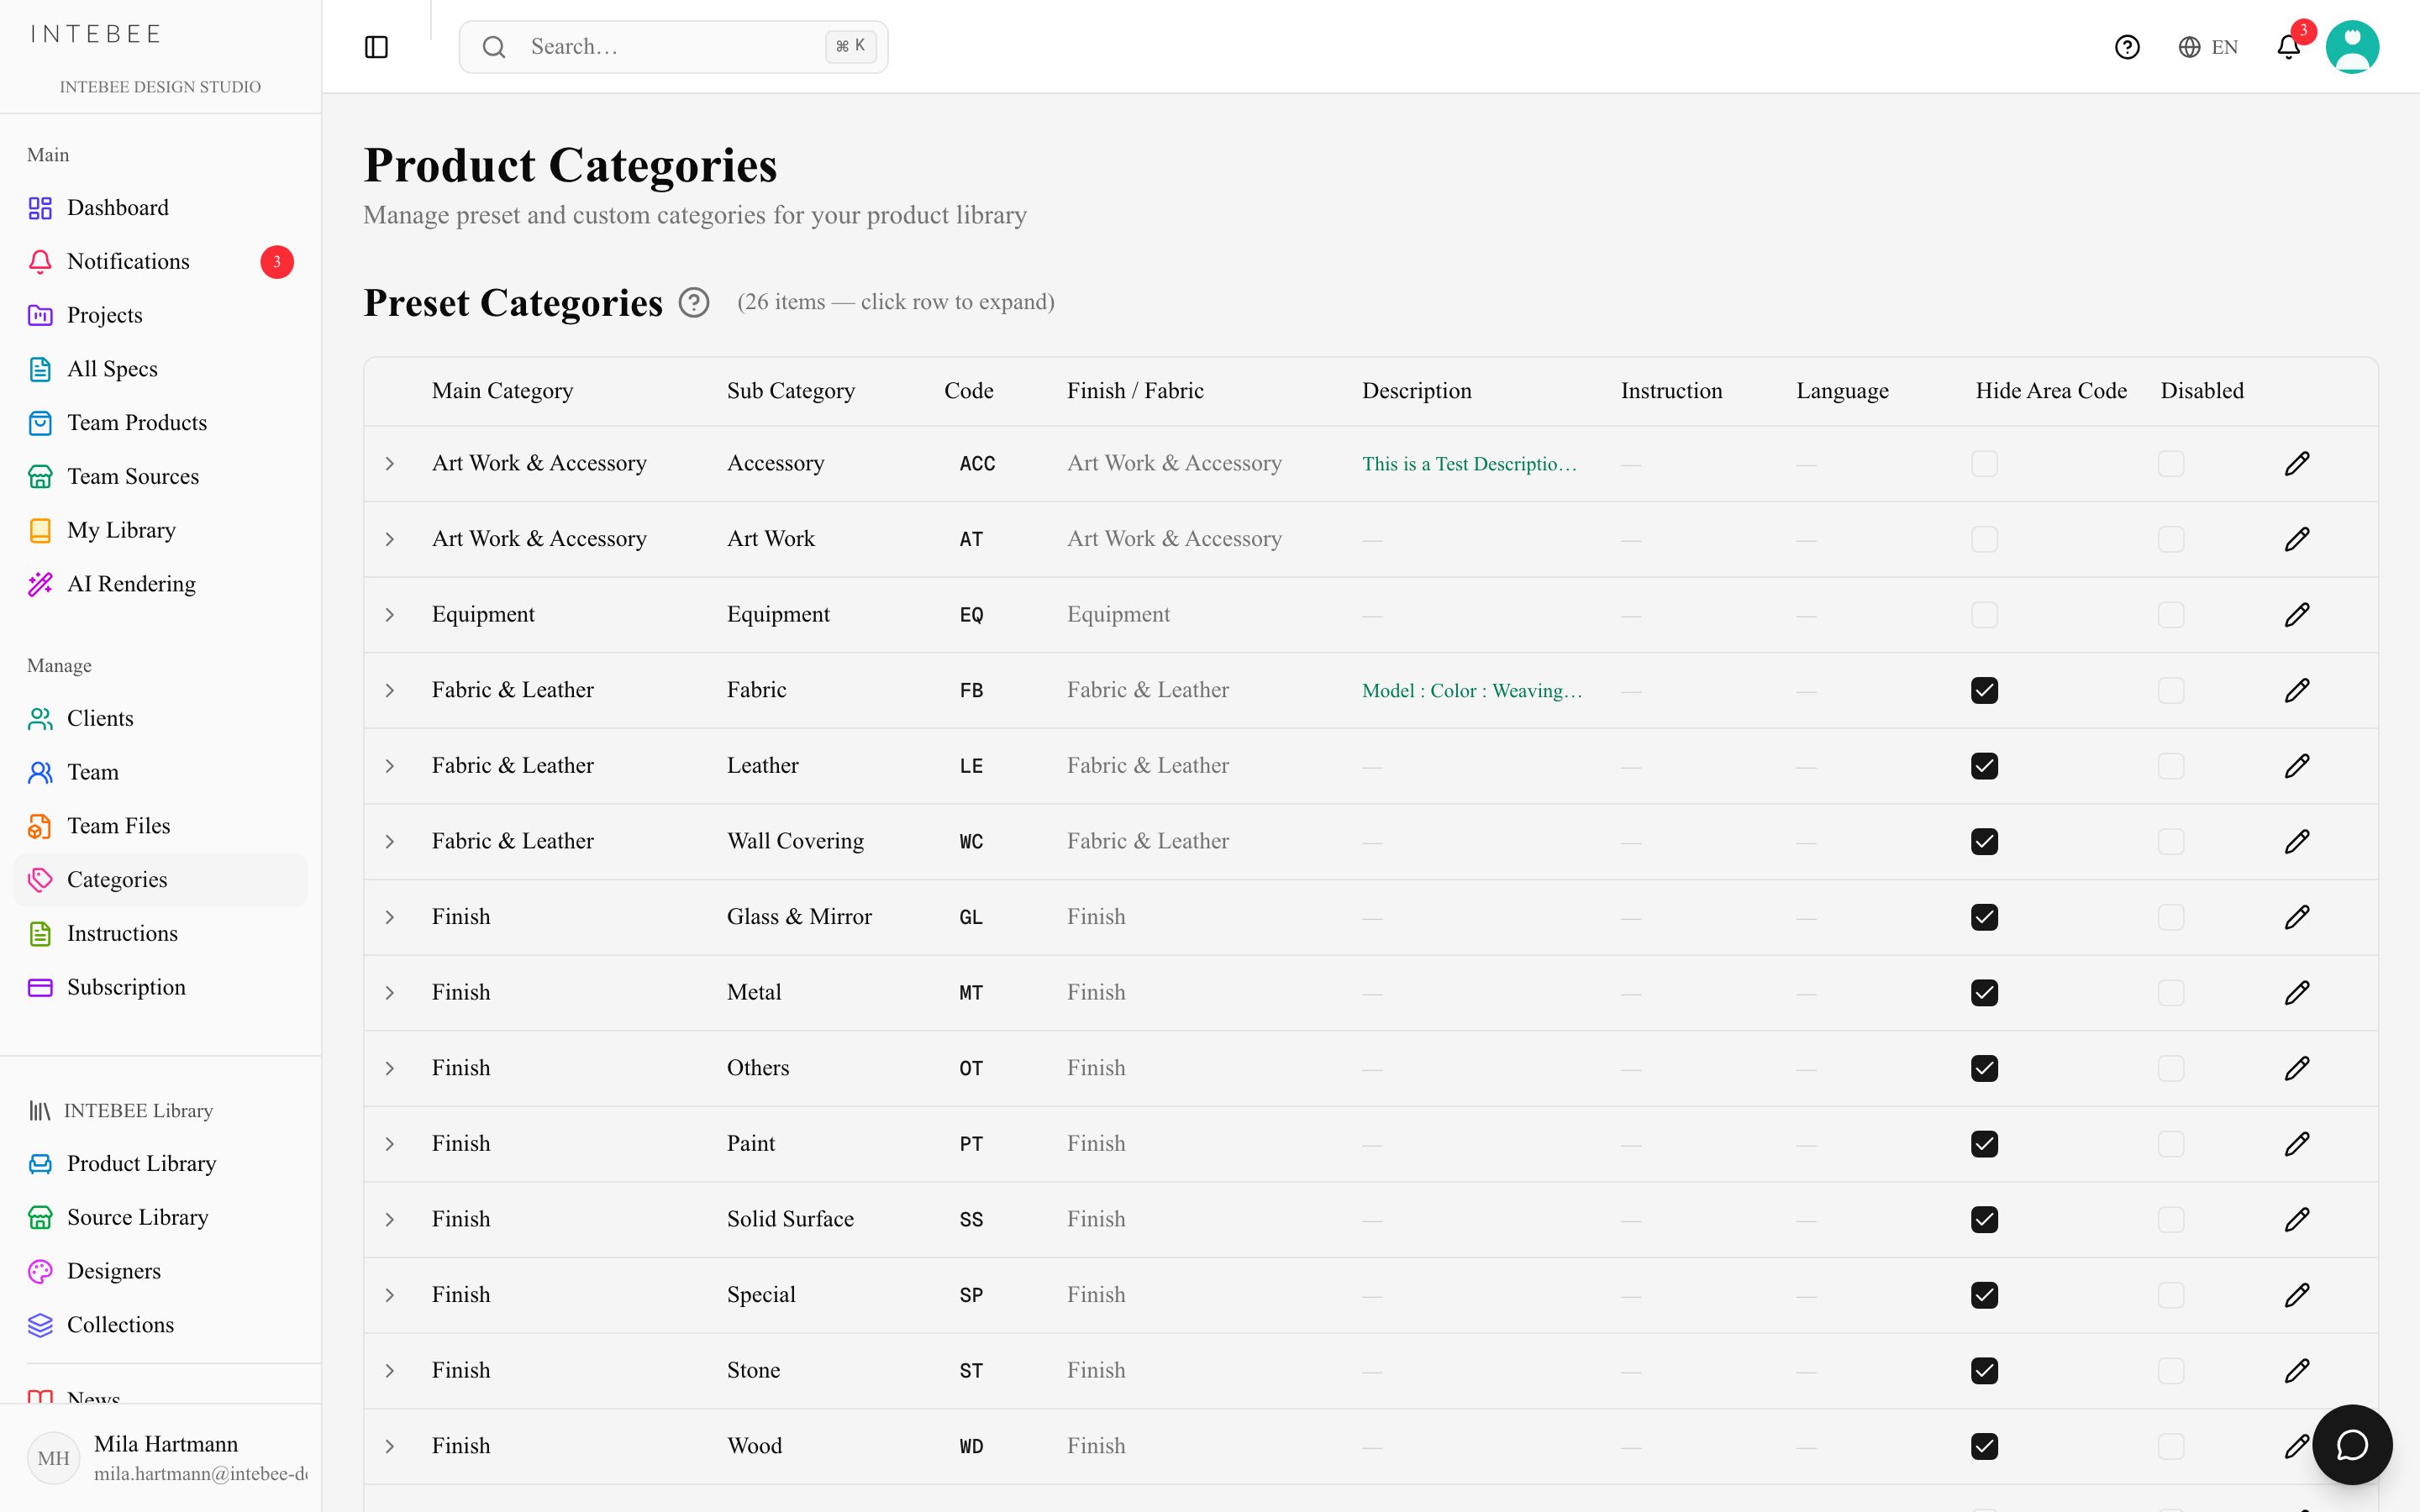This screenshot has width=2420, height=1512.
Task: Click the INTEBEE logo in sidebar
Action: click(x=96, y=34)
